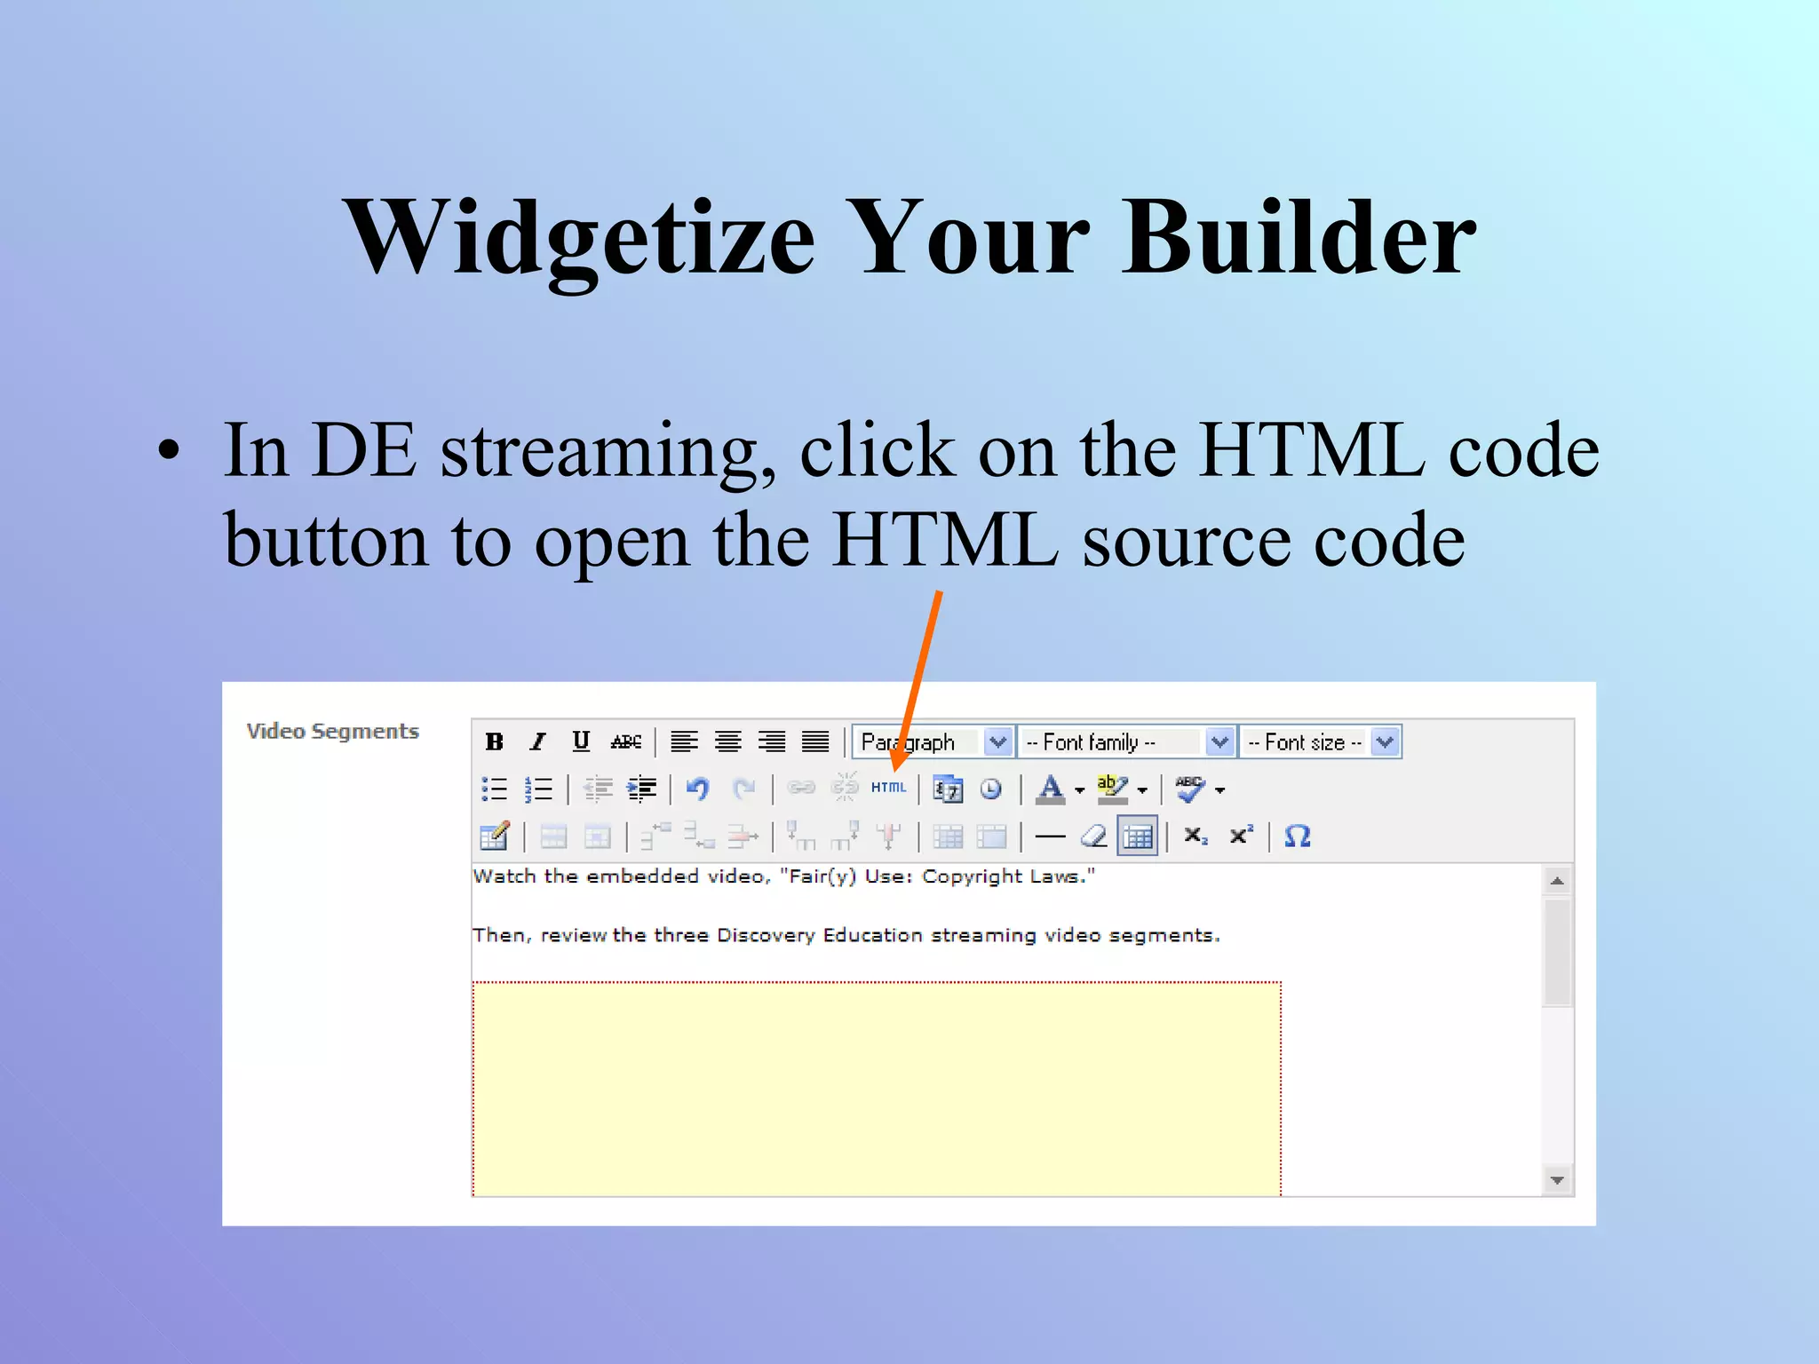The image size is (1819, 1364).
Task: Insert an ordered numbered list
Action: [538, 789]
